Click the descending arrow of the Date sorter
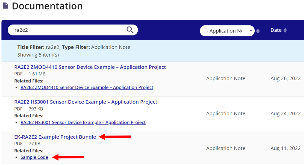Image resolution: width=306 pixels, height=165 pixels. (285, 32)
